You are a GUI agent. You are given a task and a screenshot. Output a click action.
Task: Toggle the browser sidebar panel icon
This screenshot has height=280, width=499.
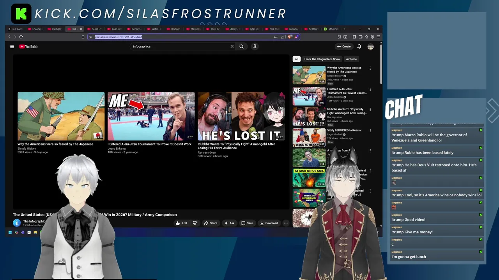pyautogui.click(x=354, y=37)
